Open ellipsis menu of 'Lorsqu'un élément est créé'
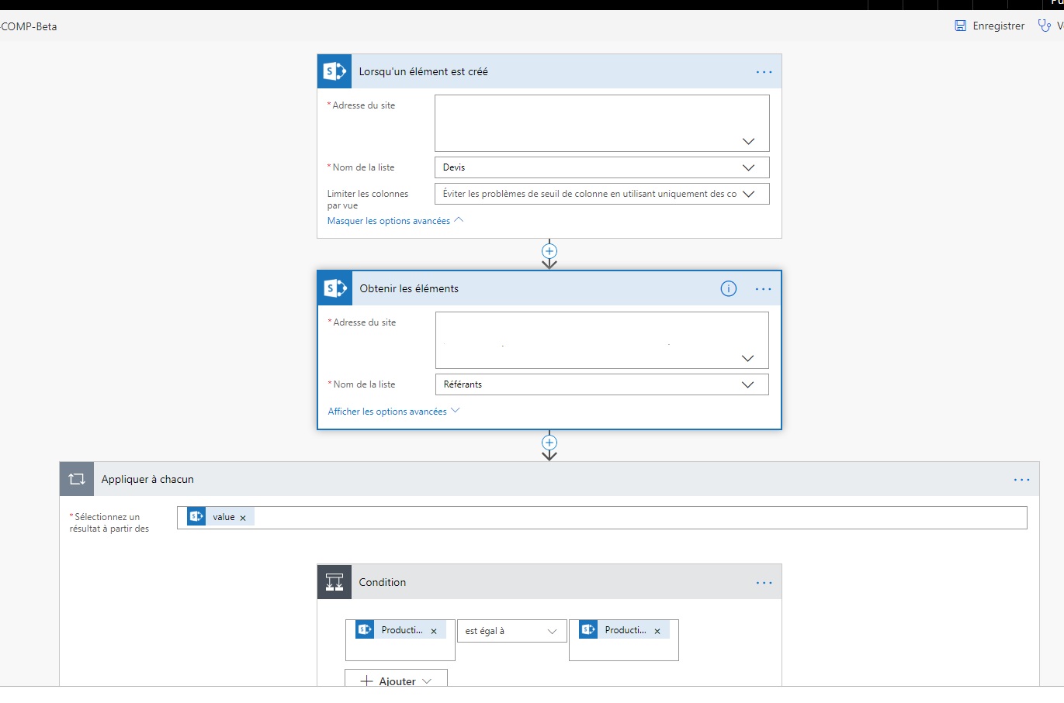 point(764,72)
